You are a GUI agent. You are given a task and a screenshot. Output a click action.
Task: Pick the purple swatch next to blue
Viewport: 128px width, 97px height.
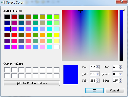tap(14, 29)
